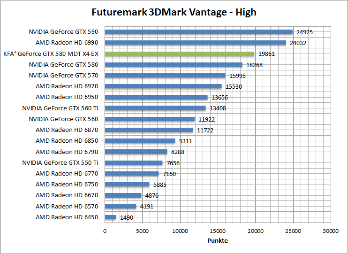
Task: Click the data value 11922
Action: pos(207,120)
